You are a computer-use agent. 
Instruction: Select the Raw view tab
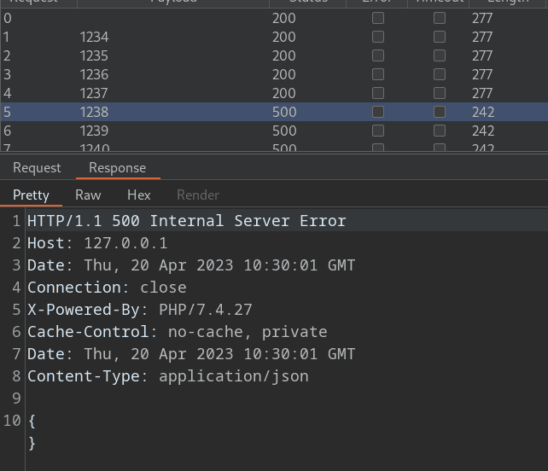(x=88, y=195)
